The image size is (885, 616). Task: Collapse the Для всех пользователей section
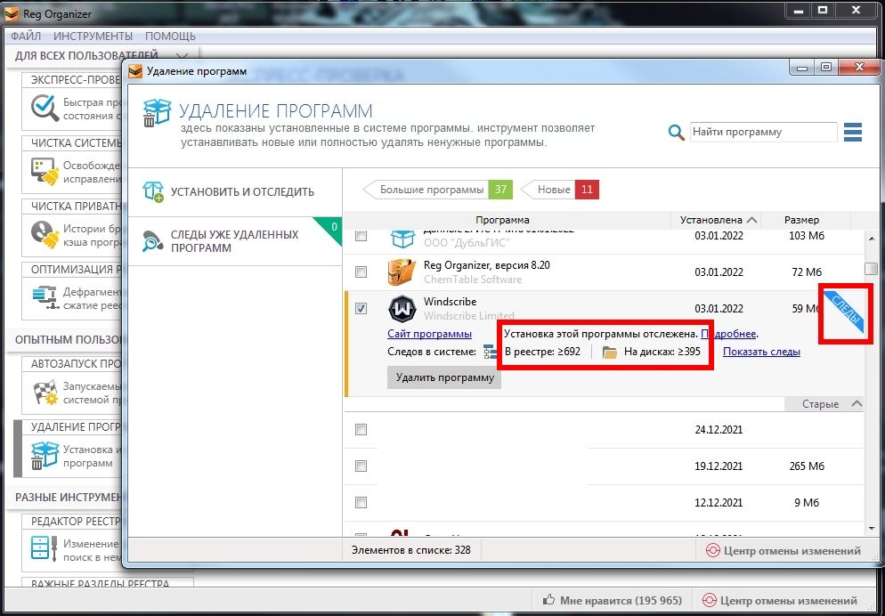pyautogui.click(x=183, y=56)
